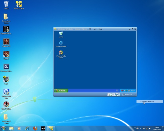Click the XP guest clock showing 08:10
The height and width of the screenshot is (131, 164).
(x=133, y=91)
